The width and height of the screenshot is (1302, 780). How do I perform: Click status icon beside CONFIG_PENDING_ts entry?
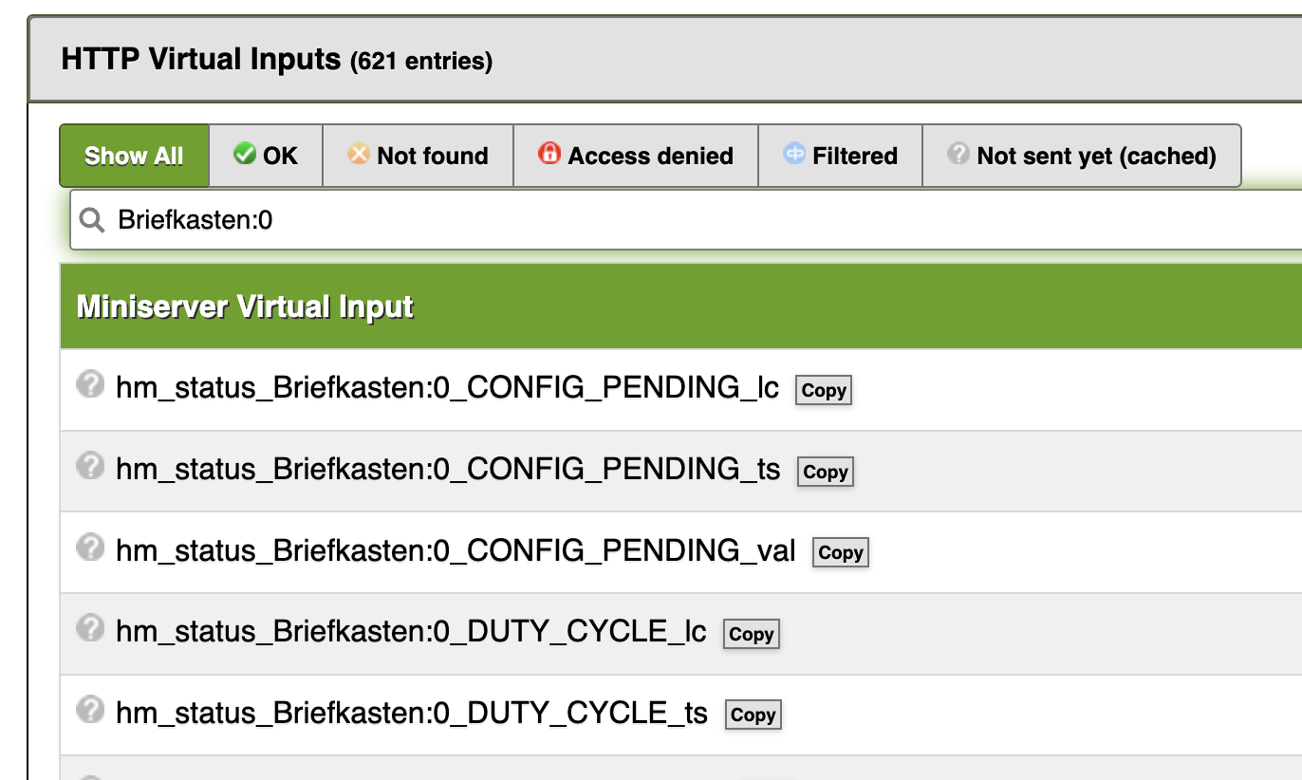(x=90, y=466)
